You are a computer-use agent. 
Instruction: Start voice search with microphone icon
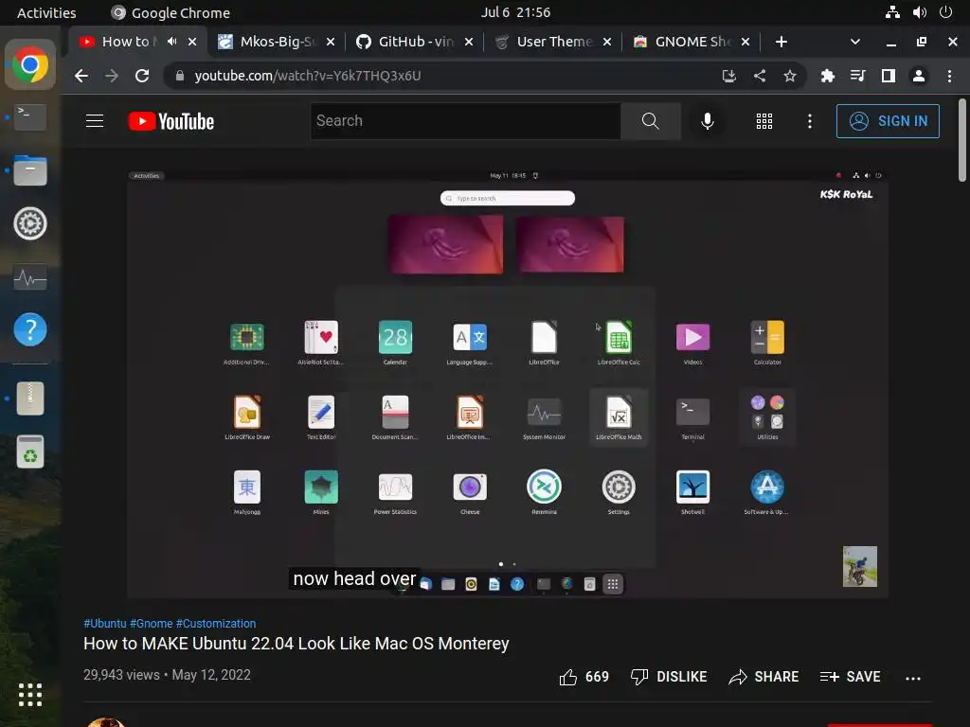tap(707, 120)
